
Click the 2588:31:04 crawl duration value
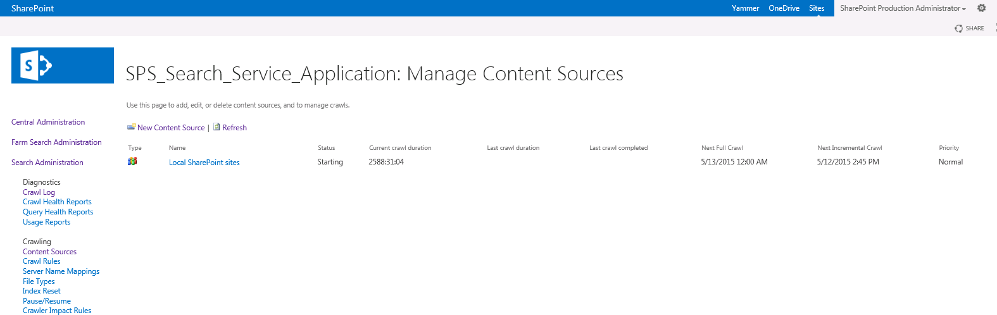pyautogui.click(x=386, y=162)
